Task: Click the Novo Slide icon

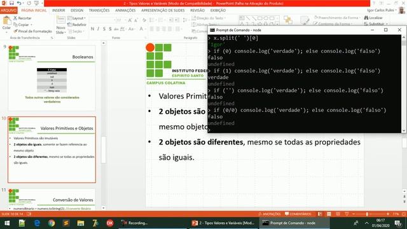Action: pyautogui.click(x=61, y=20)
